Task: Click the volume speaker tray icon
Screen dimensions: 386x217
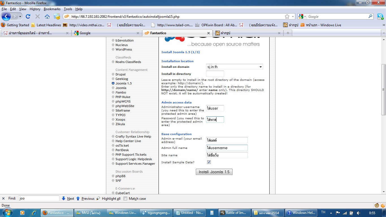Action: (358, 213)
